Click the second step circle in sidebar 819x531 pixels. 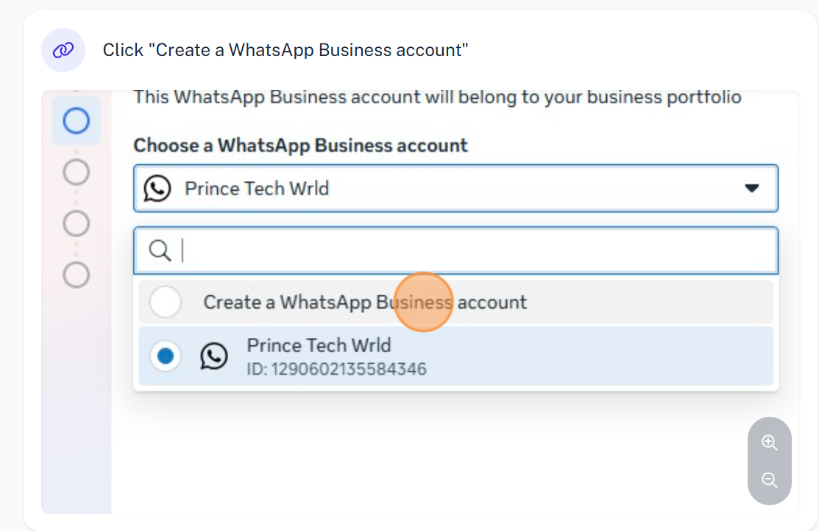(77, 172)
